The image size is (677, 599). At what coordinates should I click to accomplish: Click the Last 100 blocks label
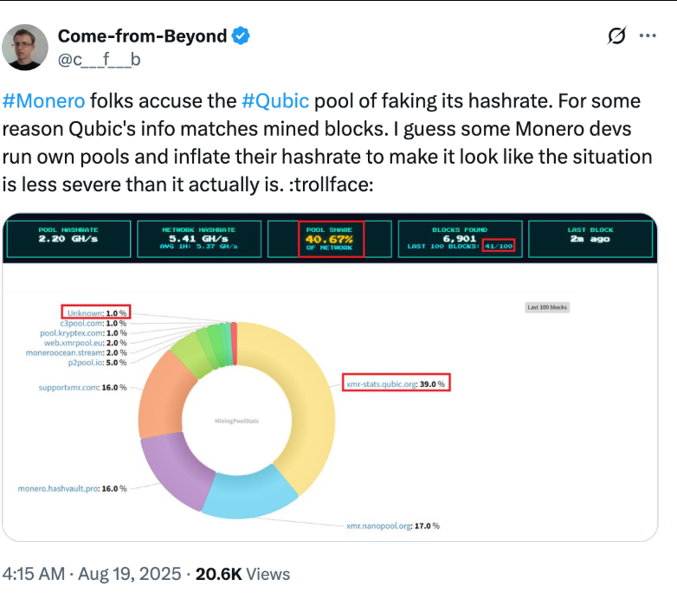tap(548, 307)
